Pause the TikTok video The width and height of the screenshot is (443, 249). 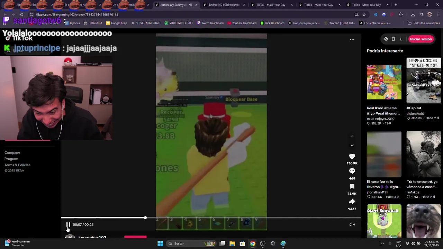click(68, 224)
